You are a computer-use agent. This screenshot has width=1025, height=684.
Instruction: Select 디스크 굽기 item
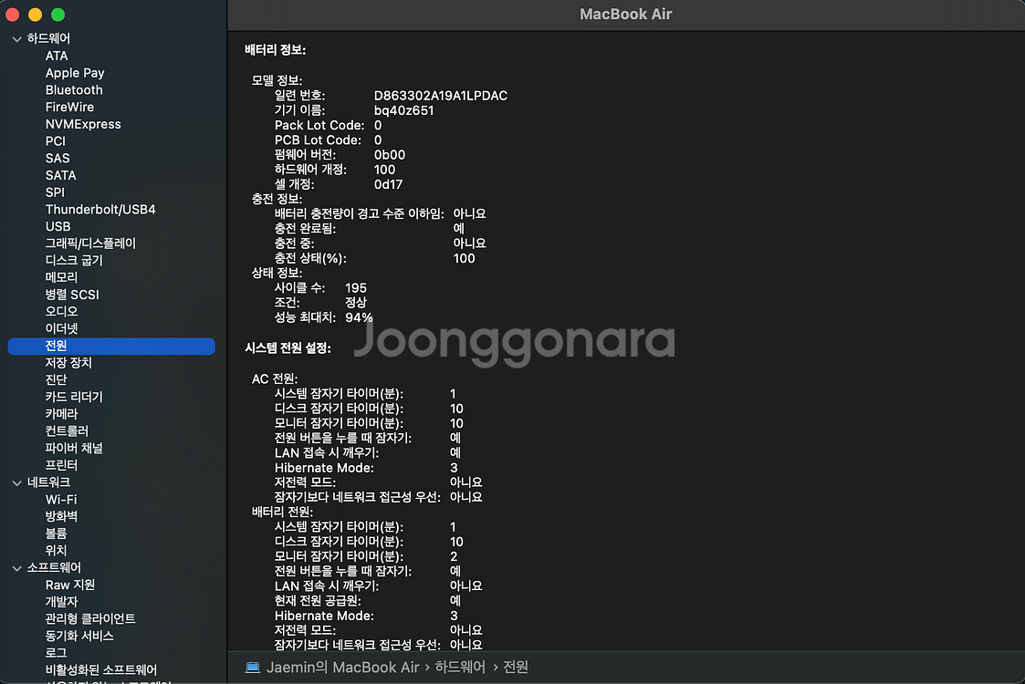(74, 260)
